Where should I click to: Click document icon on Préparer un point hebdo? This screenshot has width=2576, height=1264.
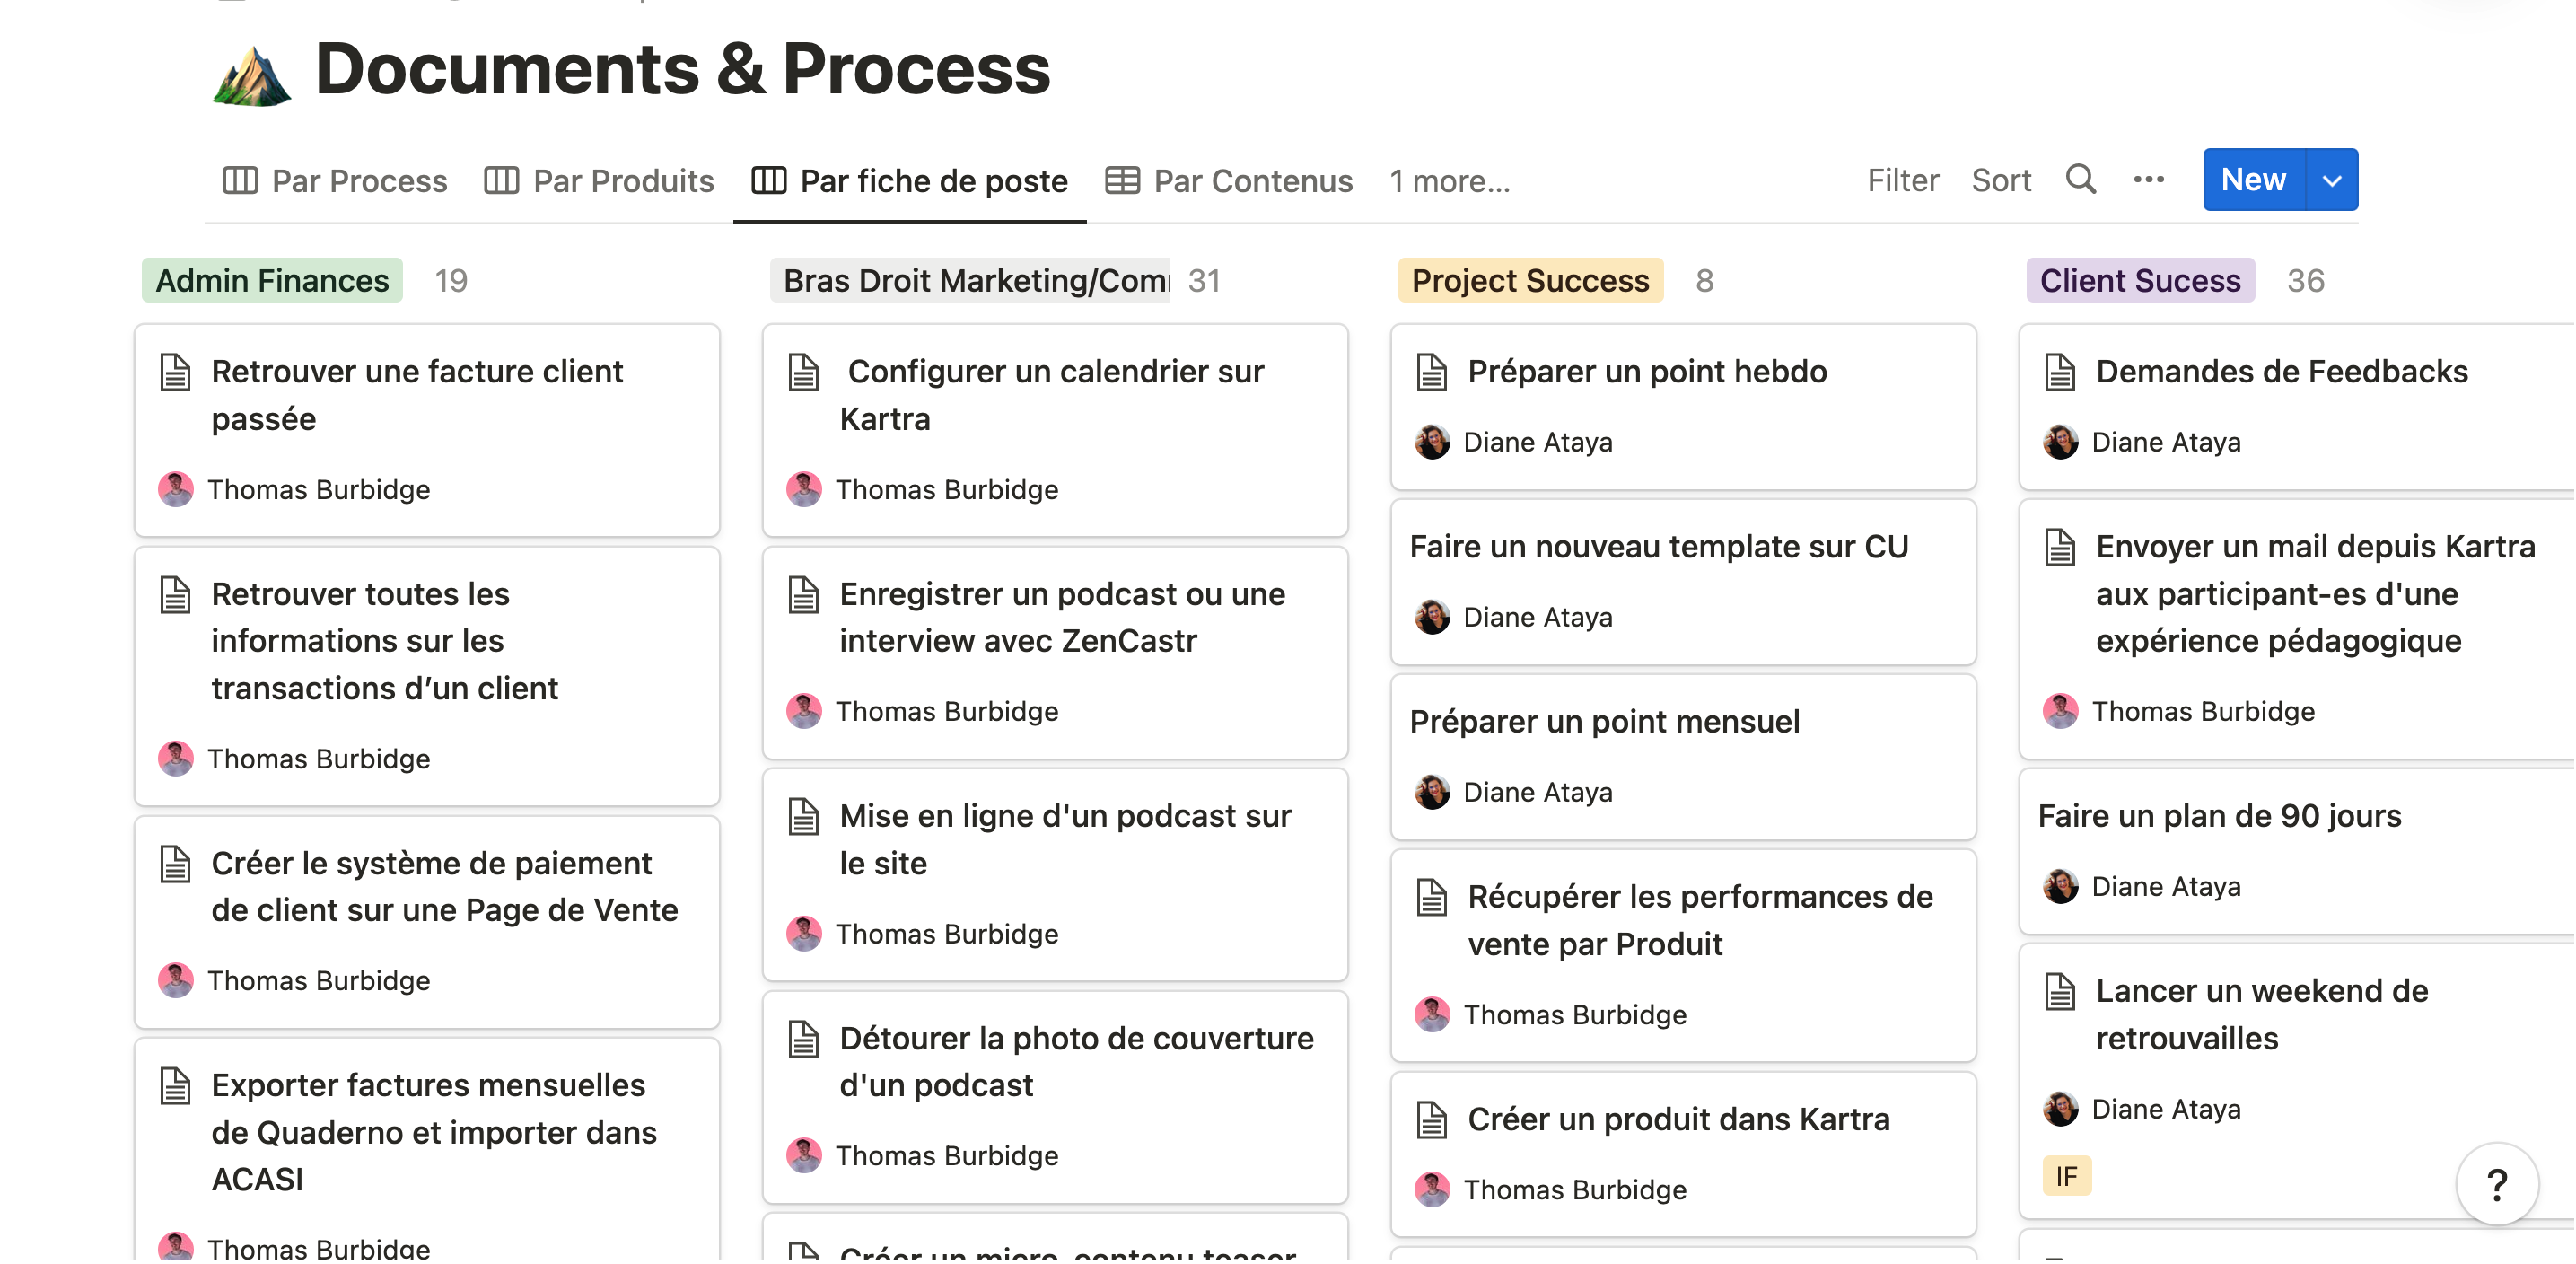1432,372
